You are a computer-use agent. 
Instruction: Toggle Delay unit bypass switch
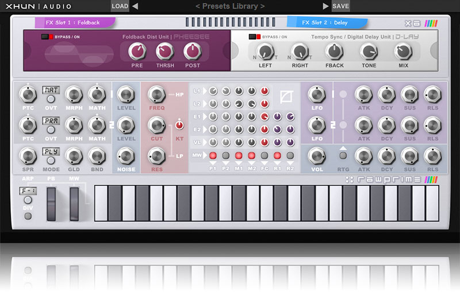(254, 37)
